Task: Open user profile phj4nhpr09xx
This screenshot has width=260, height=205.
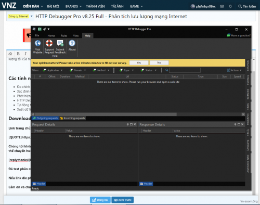Action: click(x=203, y=6)
